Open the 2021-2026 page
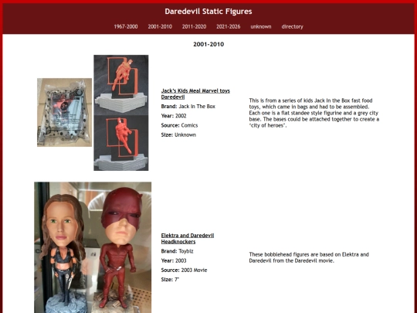Image resolution: width=417 pixels, height=313 pixels. tap(228, 26)
